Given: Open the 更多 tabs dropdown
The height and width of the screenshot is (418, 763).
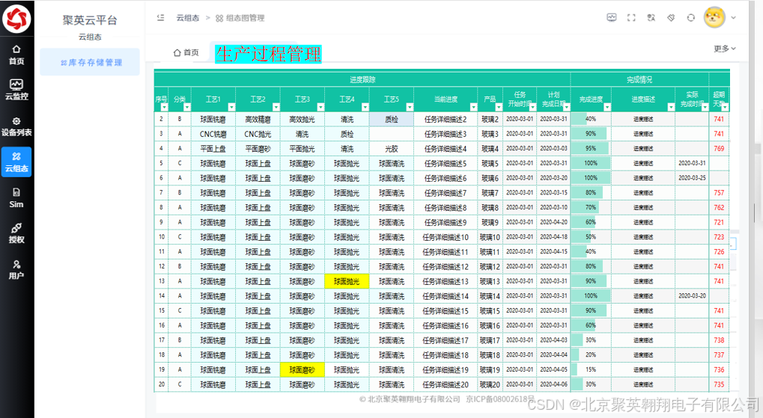Looking at the screenshot, I should pyautogui.click(x=725, y=49).
